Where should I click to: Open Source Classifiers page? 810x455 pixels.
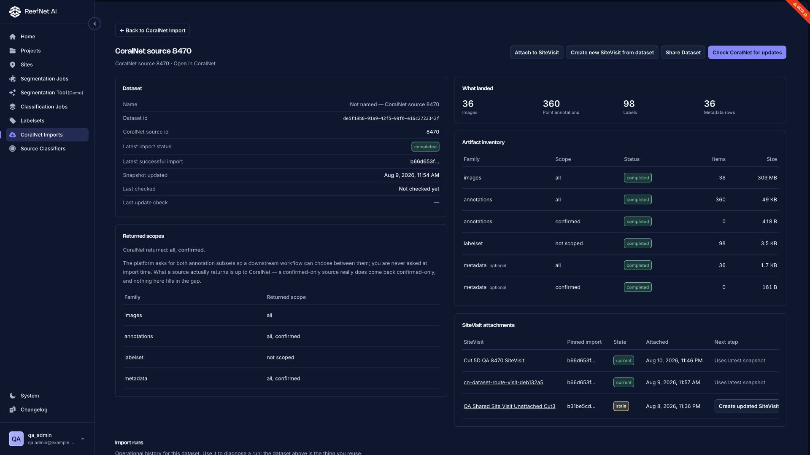tap(47, 149)
